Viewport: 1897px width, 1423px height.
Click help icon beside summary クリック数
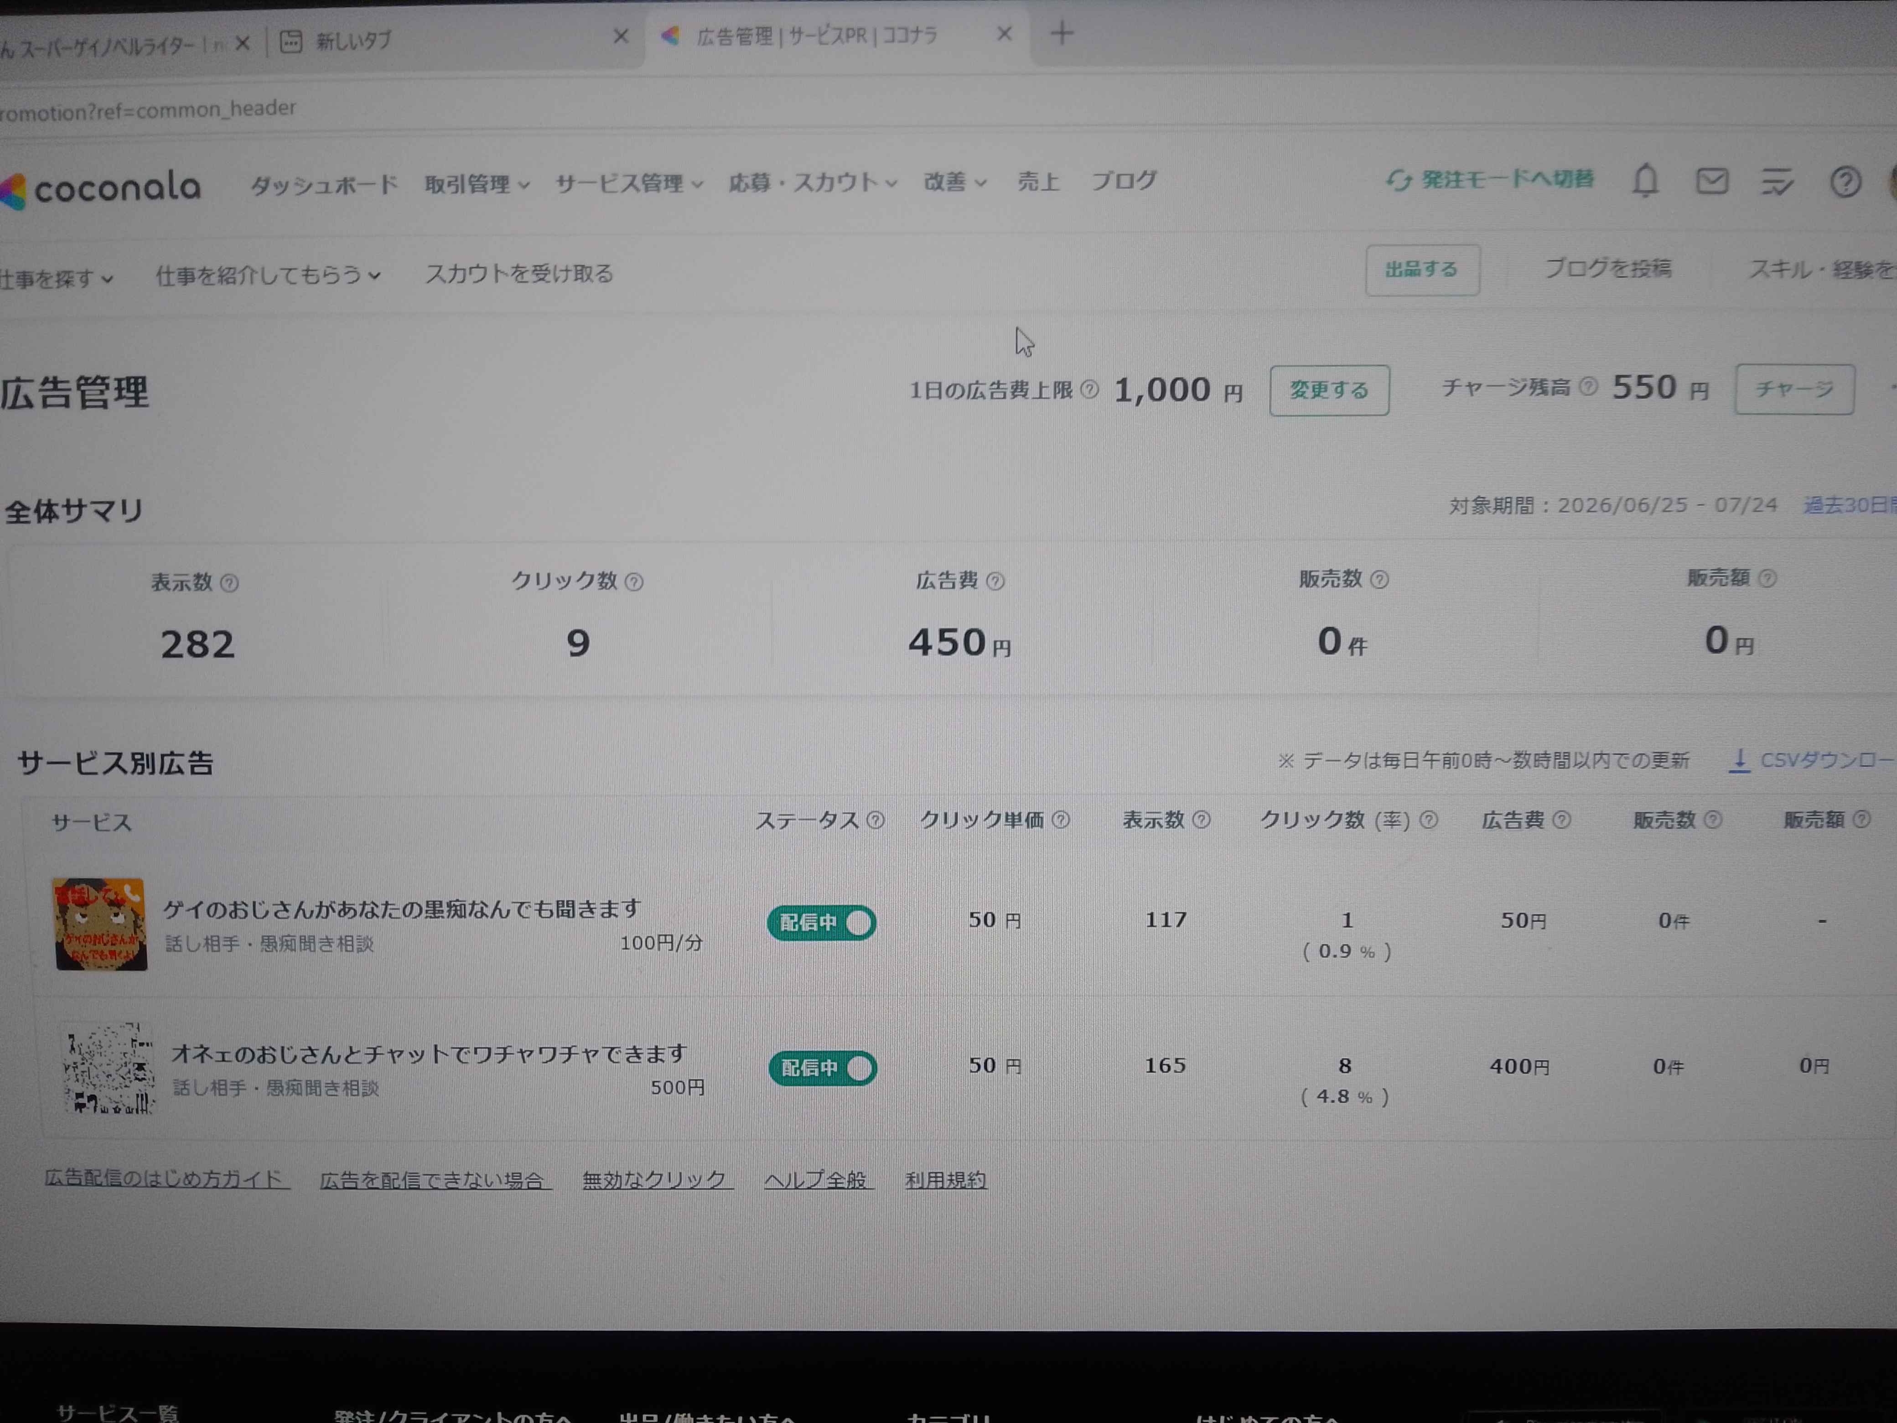[x=634, y=582]
